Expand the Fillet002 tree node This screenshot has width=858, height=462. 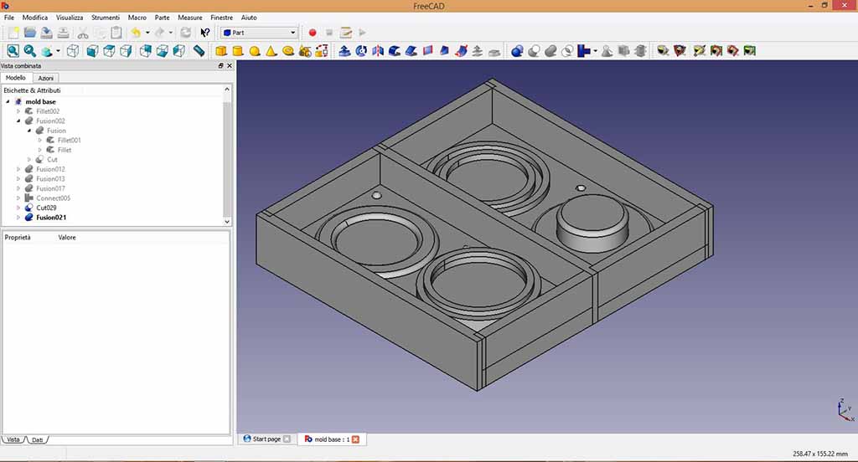pos(18,111)
